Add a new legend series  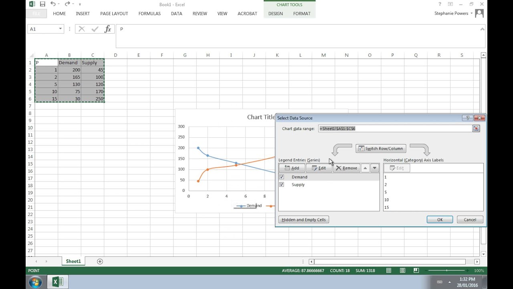292,168
